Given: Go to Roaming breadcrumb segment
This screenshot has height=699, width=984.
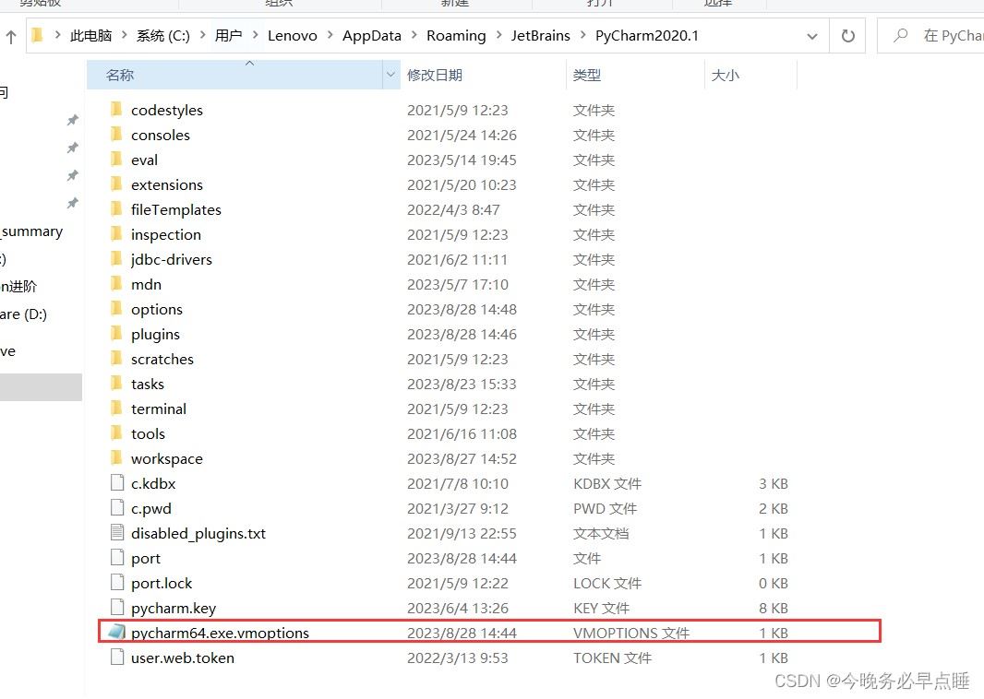Looking at the screenshot, I should click(x=456, y=36).
